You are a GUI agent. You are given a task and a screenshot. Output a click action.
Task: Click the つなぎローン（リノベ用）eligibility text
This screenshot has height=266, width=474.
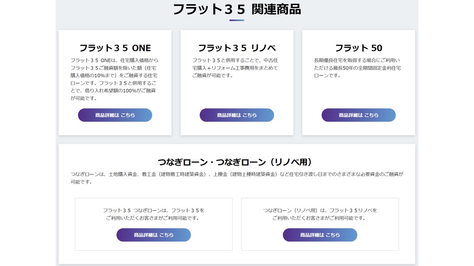320,214
